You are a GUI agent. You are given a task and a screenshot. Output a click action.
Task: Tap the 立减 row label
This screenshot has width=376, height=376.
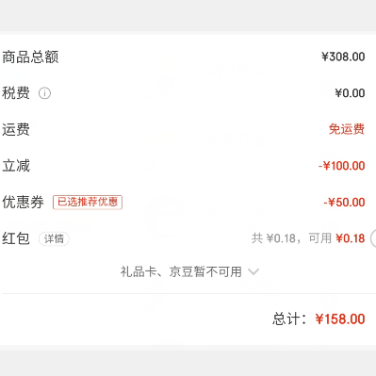16,166
